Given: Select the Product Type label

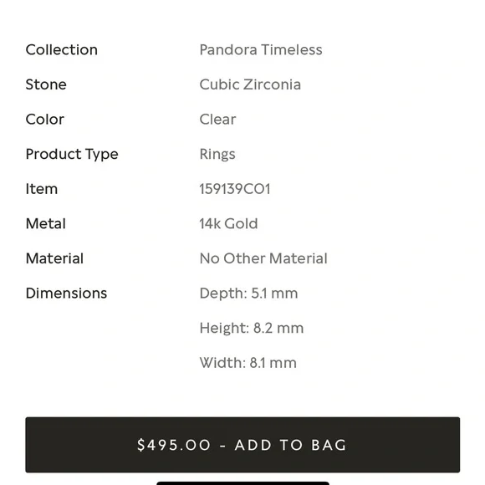Looking at the screenshot, I should (x=72, y=155).
